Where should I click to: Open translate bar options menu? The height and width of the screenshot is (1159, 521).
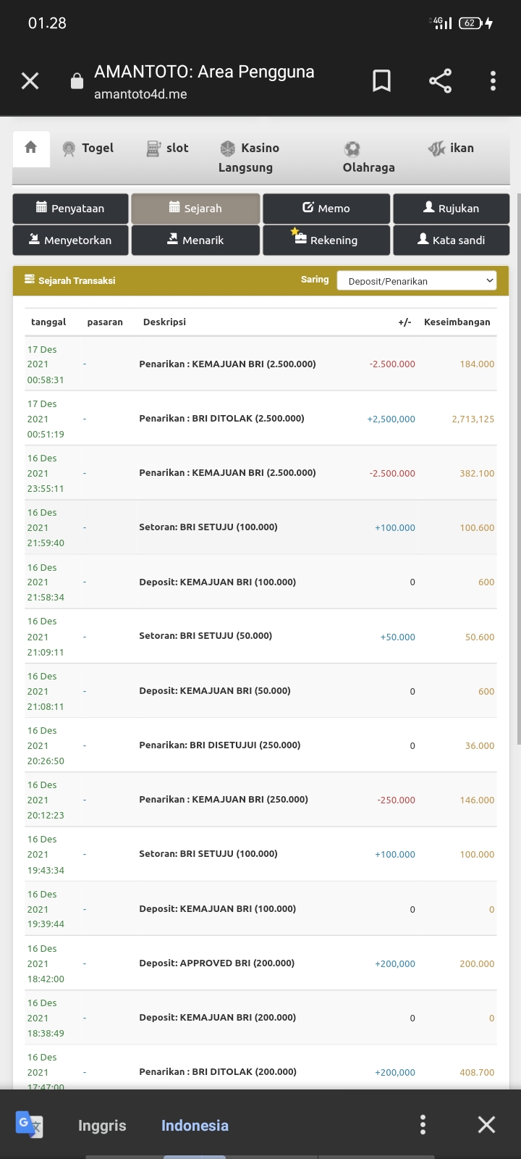click(x=423, y=1125)
